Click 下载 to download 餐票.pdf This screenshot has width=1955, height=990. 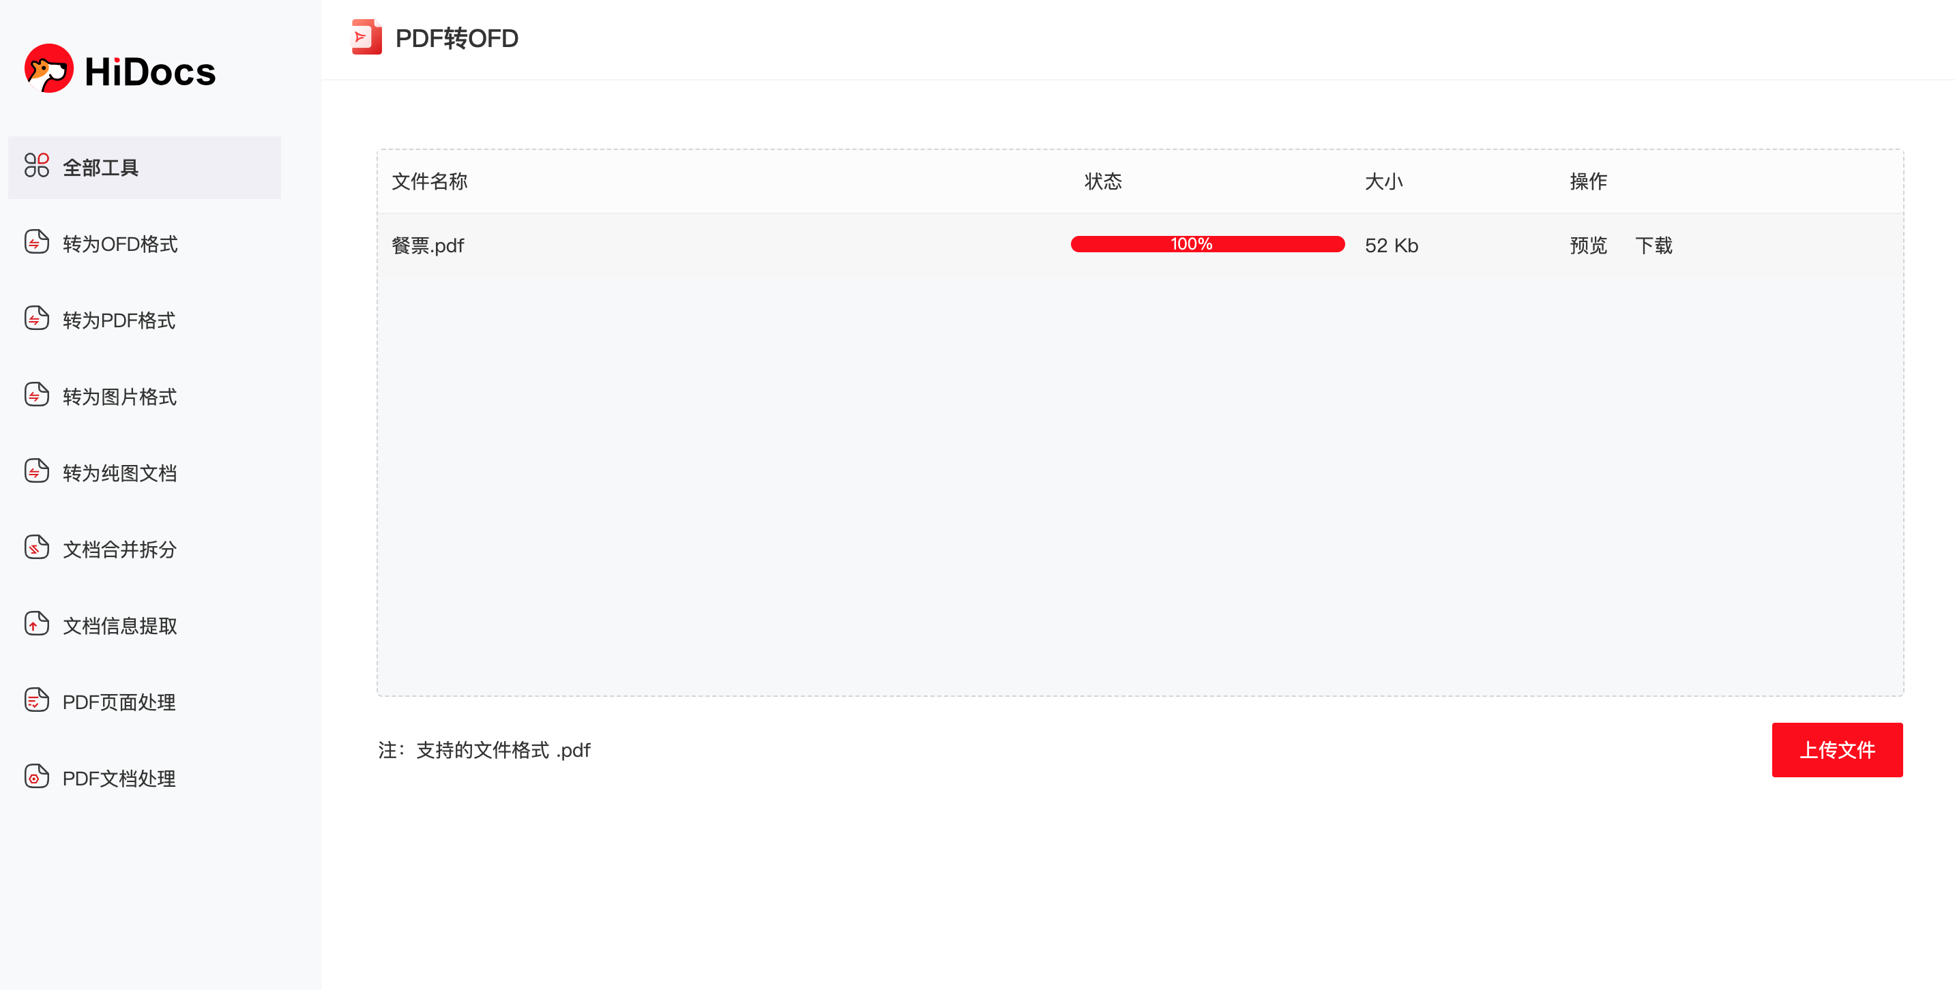pos(1653,245)
